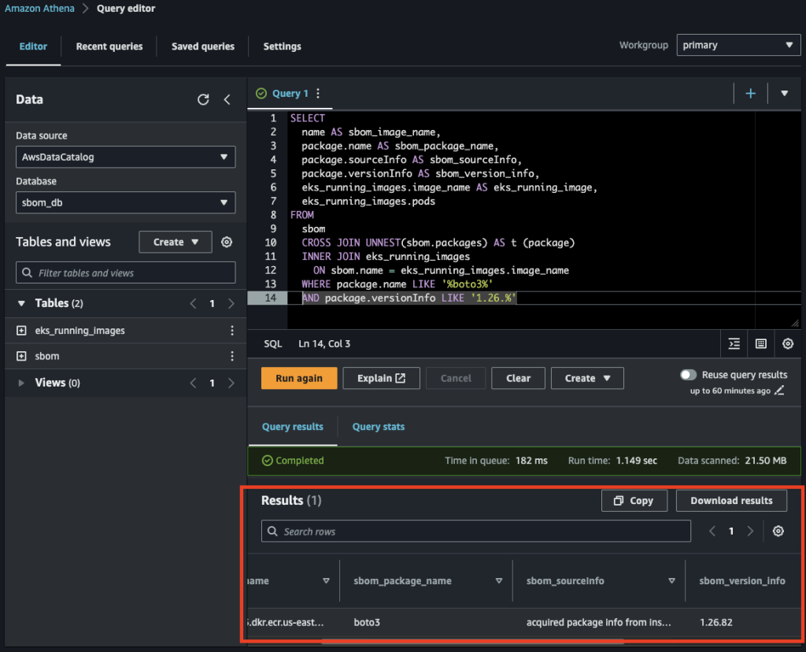Switch to the Query stats tab
Viewport: 806px width, 652px height.
coord(378,426)
